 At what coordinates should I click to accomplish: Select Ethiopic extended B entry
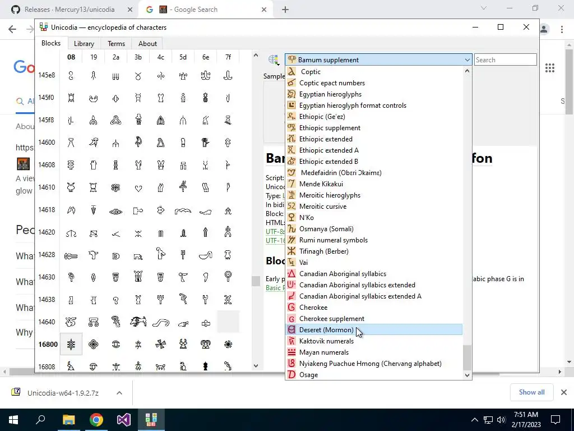[x=374, y=162]
